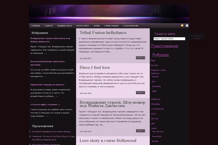Select the Contemporary category
The width and height of the screenshot is (218, 145).
click(158, 109)
